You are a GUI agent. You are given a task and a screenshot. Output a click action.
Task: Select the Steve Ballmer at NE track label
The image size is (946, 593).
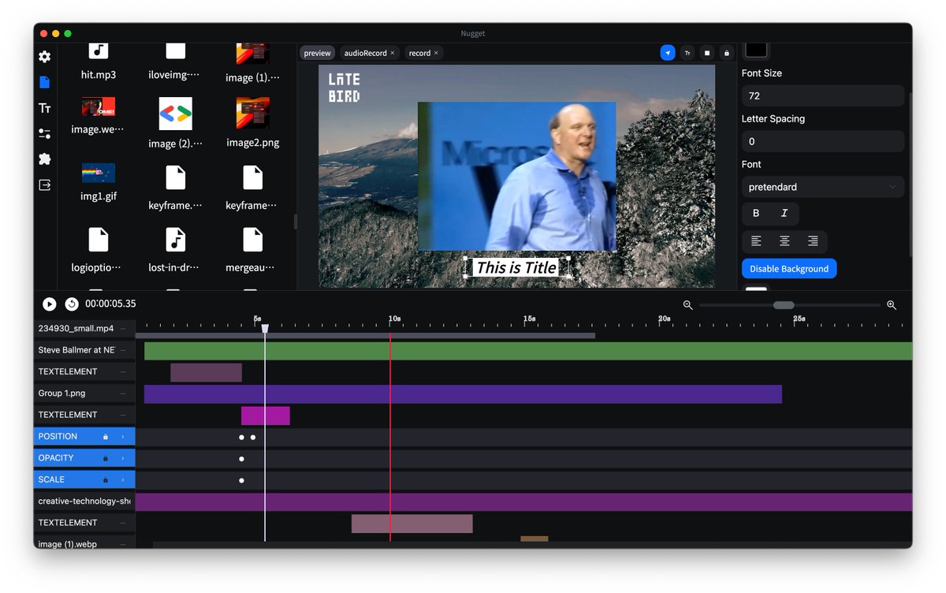tap(76, 350)
